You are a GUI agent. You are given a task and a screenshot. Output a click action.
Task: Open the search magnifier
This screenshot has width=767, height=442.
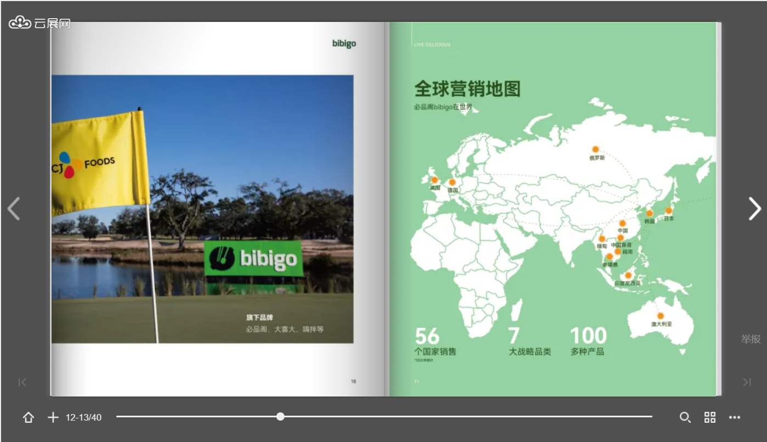tap(685, 417)
